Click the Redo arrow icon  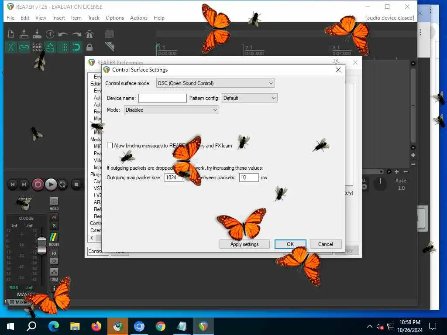(x=76, y=34)
